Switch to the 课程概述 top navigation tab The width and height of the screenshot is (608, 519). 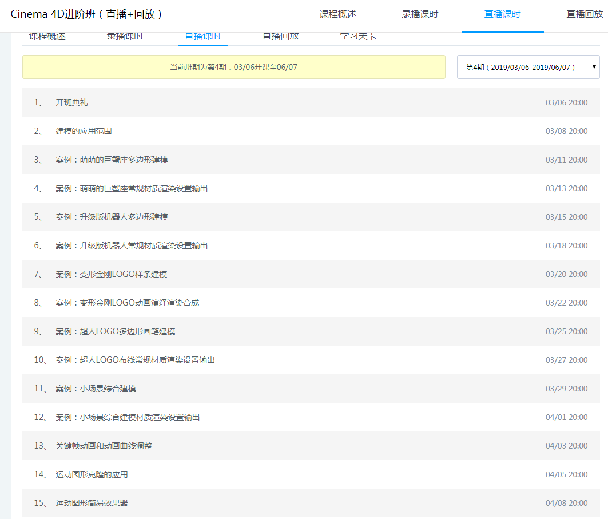[337, 15]
